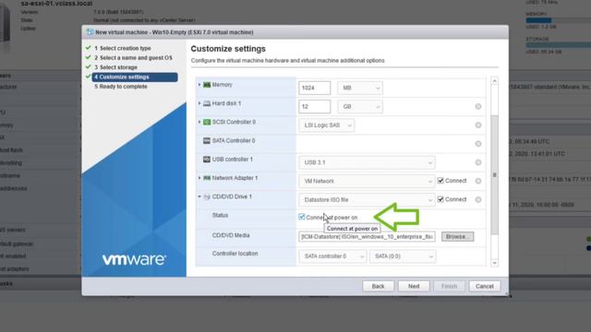
Task: Select step 4 Customize settings
Action: point(135,77)
